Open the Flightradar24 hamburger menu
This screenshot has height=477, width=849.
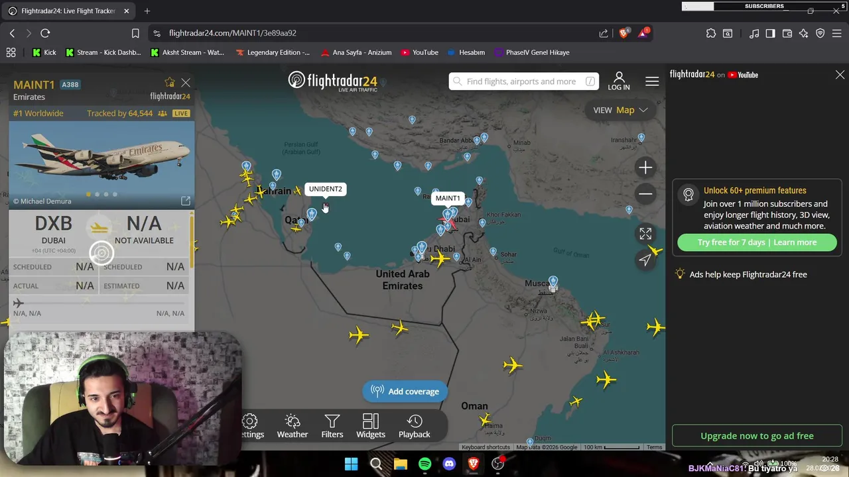pyautogui.click(x=652, y=81)
